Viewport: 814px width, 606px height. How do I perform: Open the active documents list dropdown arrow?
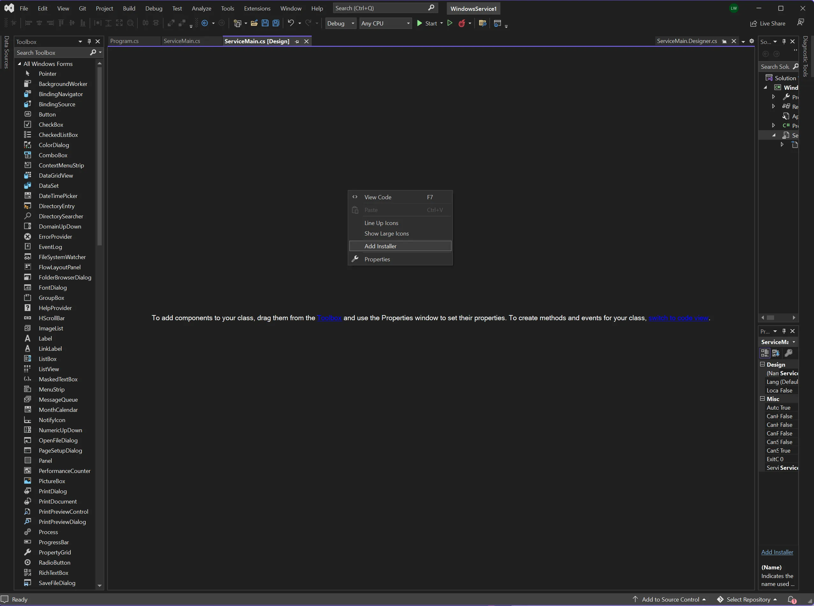pyautogui.click(x=743, y=41)
